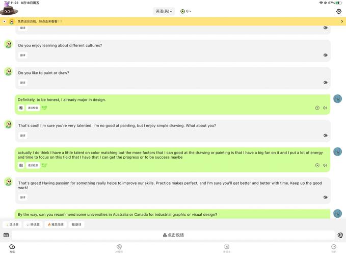The width and height of the screenshot is (346, 255).
Task: Open the 选场景 scene picker
Action: [12, 224]
